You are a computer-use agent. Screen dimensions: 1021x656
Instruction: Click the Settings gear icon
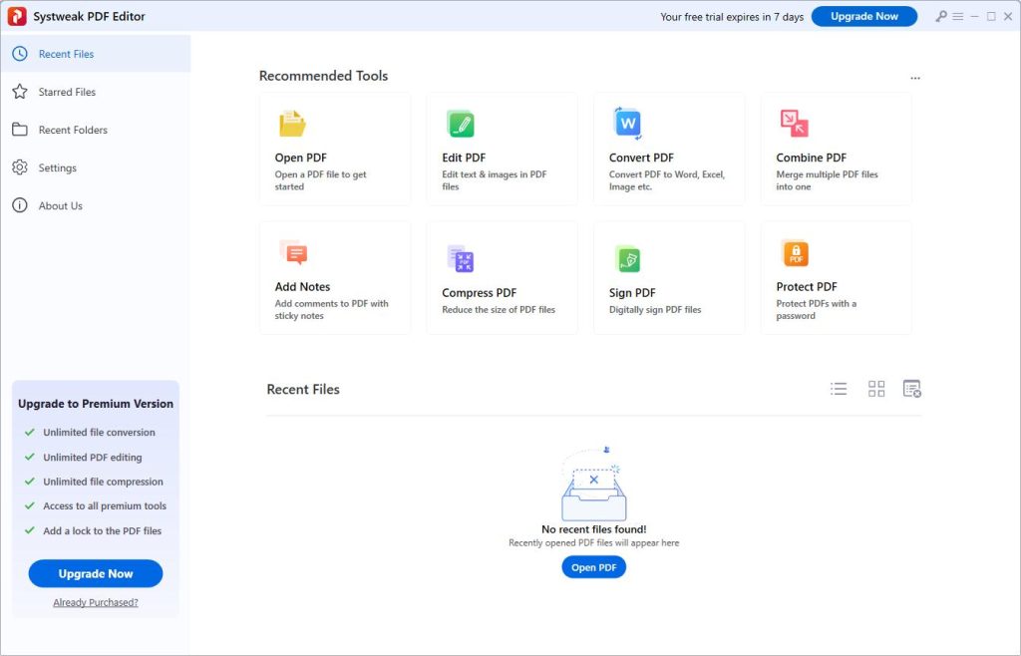[x=20, y=167]
